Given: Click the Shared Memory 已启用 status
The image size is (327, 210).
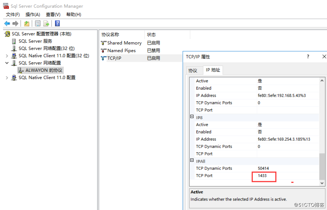Looking at the screenshot, I should [153, 43].
